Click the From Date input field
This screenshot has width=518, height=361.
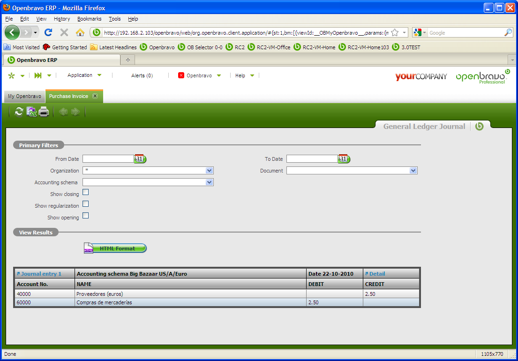coord(108,159)
